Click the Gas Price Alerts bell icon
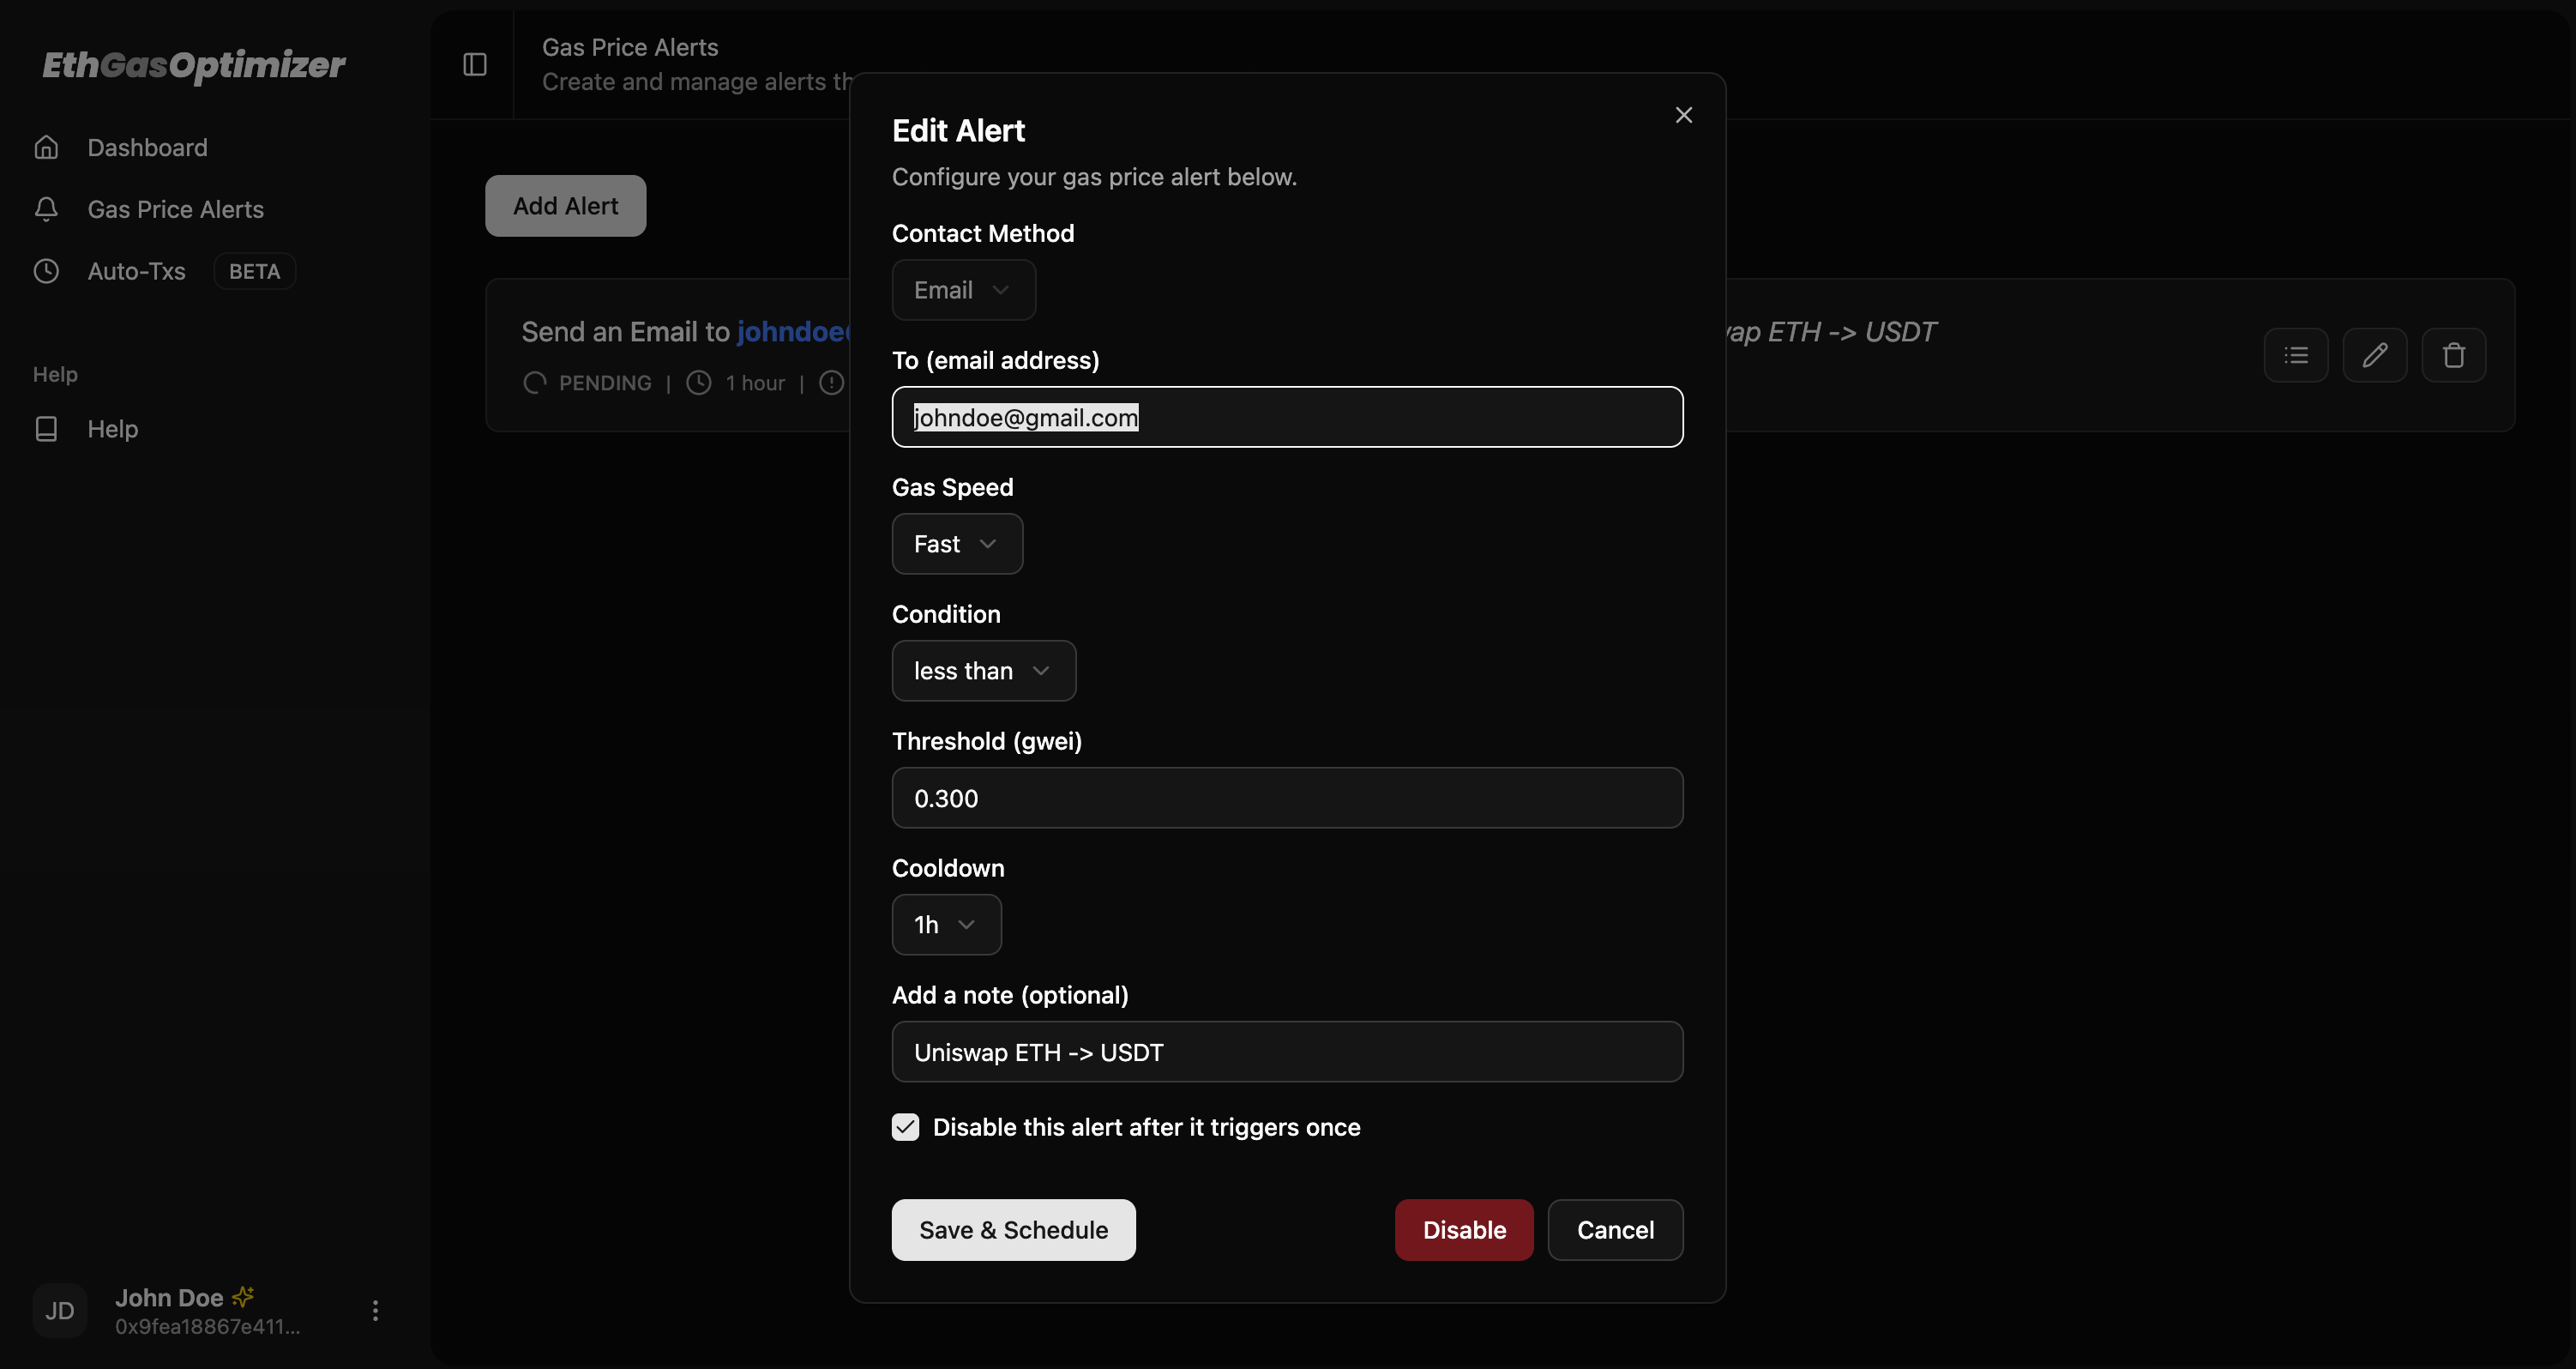This screenshot has width=2576, height=1369. [x=46, y=209]
